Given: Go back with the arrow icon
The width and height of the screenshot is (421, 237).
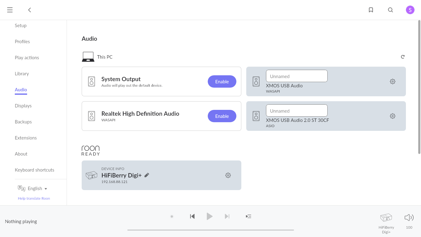Looking at the screenshot, I should (30, 10).
